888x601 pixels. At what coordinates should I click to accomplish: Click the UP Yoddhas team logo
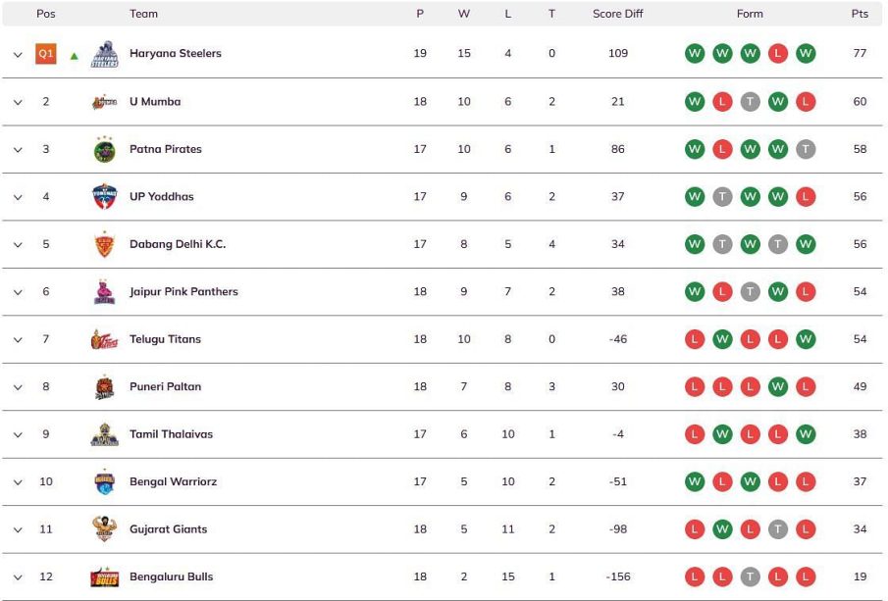click(105, 196)
